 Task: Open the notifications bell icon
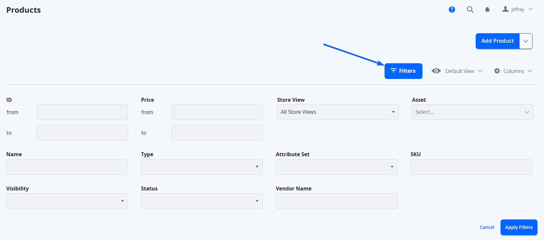[x=487, y=9]
